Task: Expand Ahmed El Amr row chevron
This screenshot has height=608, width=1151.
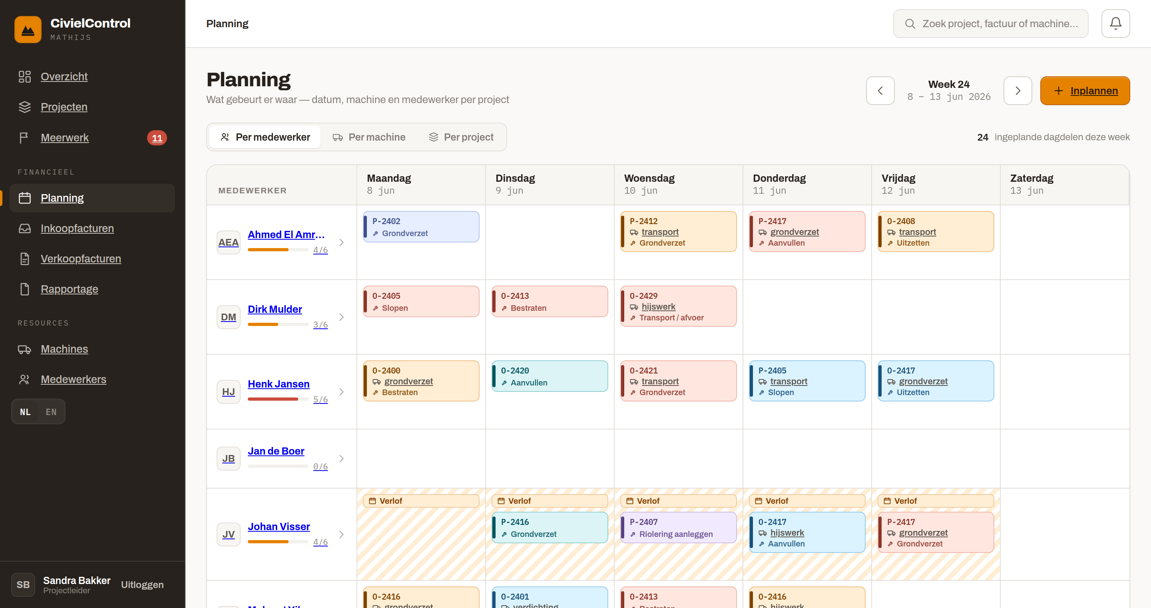Action: coord(341,242)
